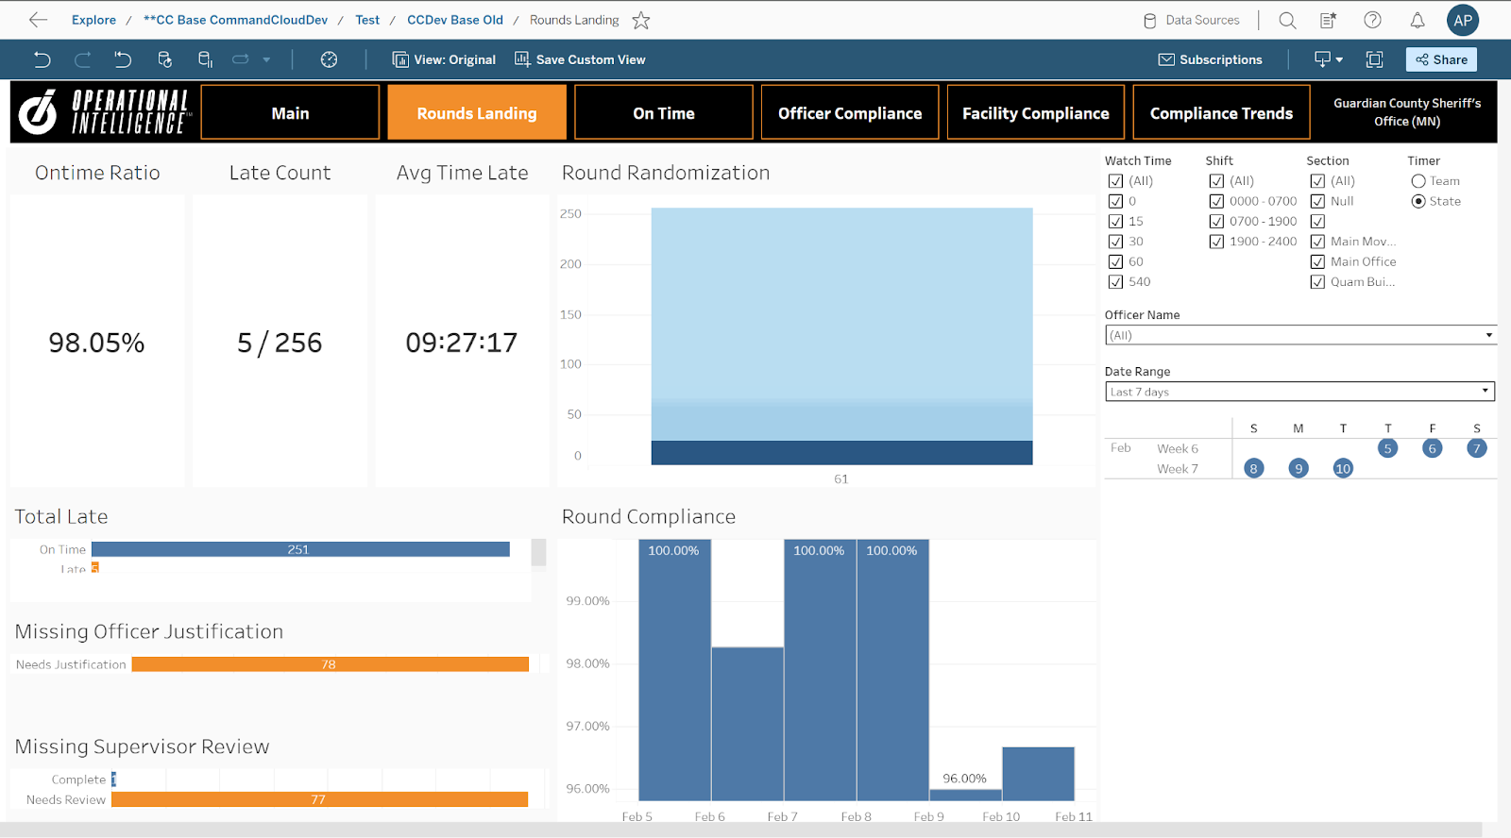Image resolution: width=1511 pixels, height=838 pixels.
Task: Toggle Watch Time 30 checkbox
Action: 1115,242
